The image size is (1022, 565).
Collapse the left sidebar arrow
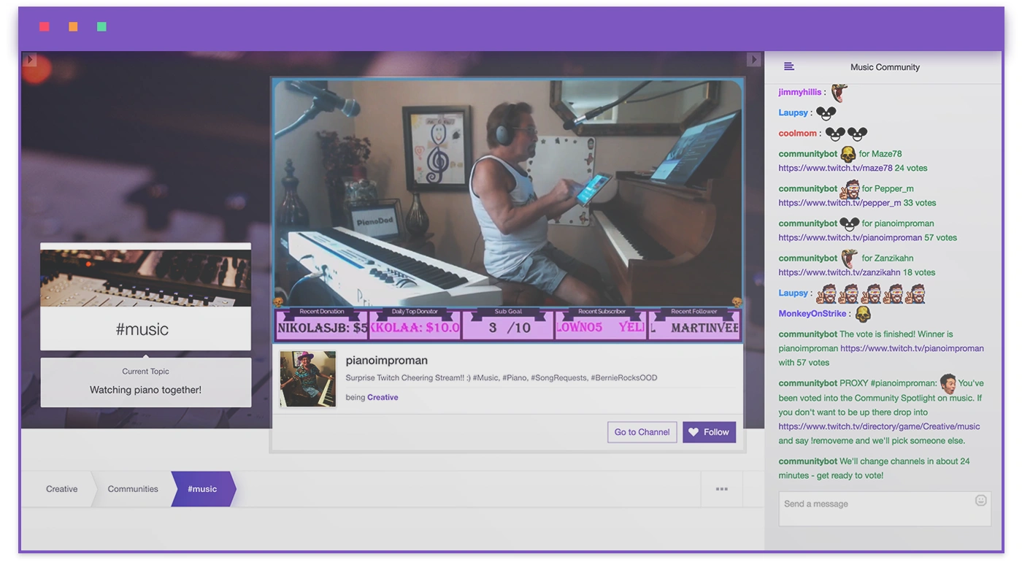[x=29, y=59]
